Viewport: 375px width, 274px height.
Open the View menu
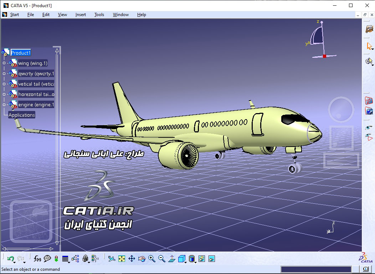[x=62, y=15]
